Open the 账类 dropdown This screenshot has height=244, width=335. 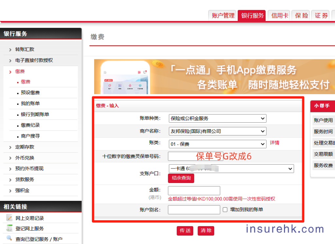pyautogui.click(x=218, y=144)
